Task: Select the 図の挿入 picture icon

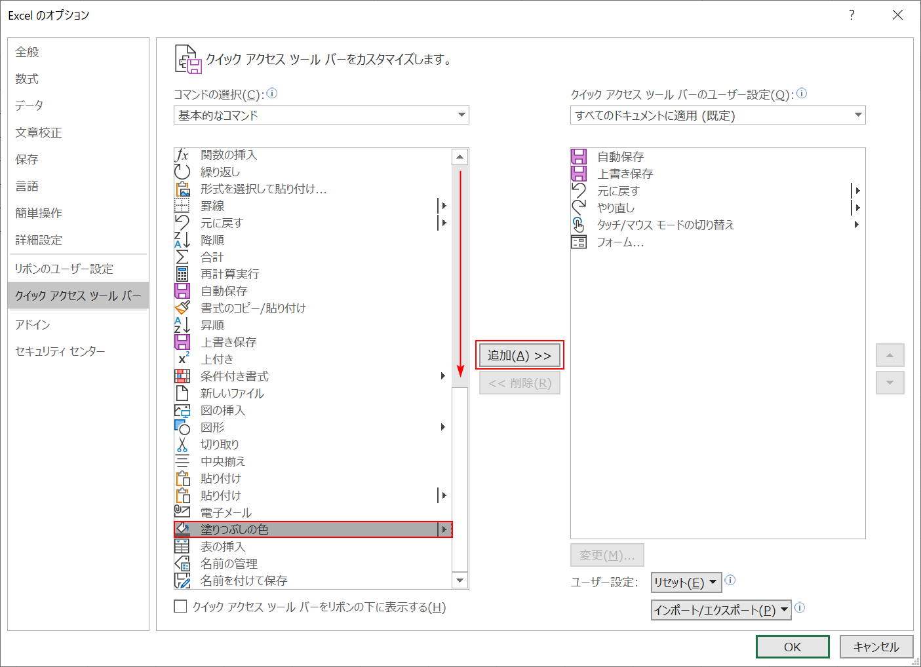Action: [182, 410]
